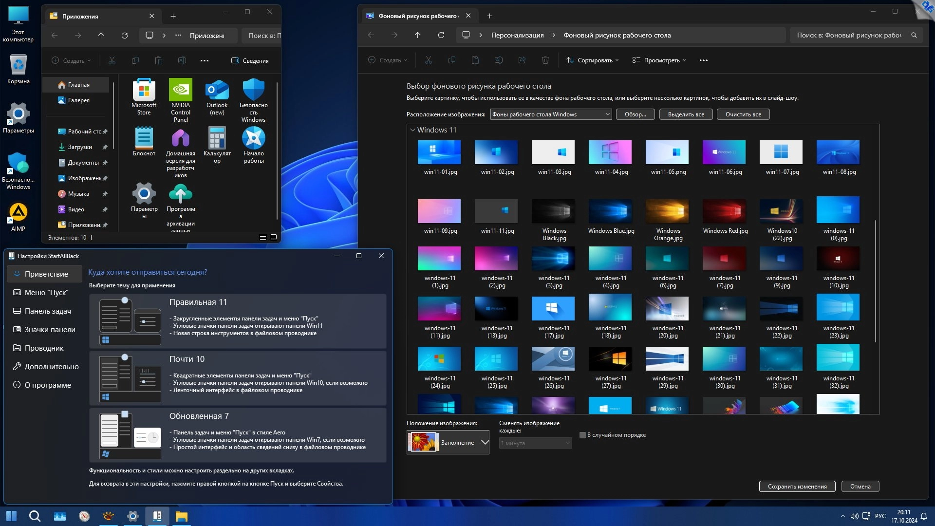Image resolution: width=935 pixels, height=526 pixels.
Task: Click the 'Сохранить изменения' button
Action: tap(797, 487)
